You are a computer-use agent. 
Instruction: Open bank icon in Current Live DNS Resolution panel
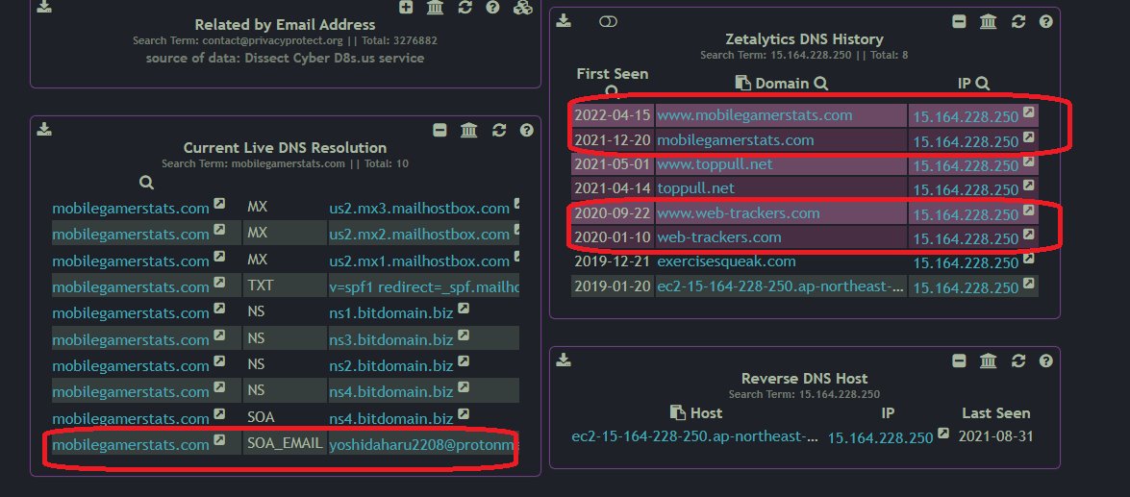pos(469,131)
